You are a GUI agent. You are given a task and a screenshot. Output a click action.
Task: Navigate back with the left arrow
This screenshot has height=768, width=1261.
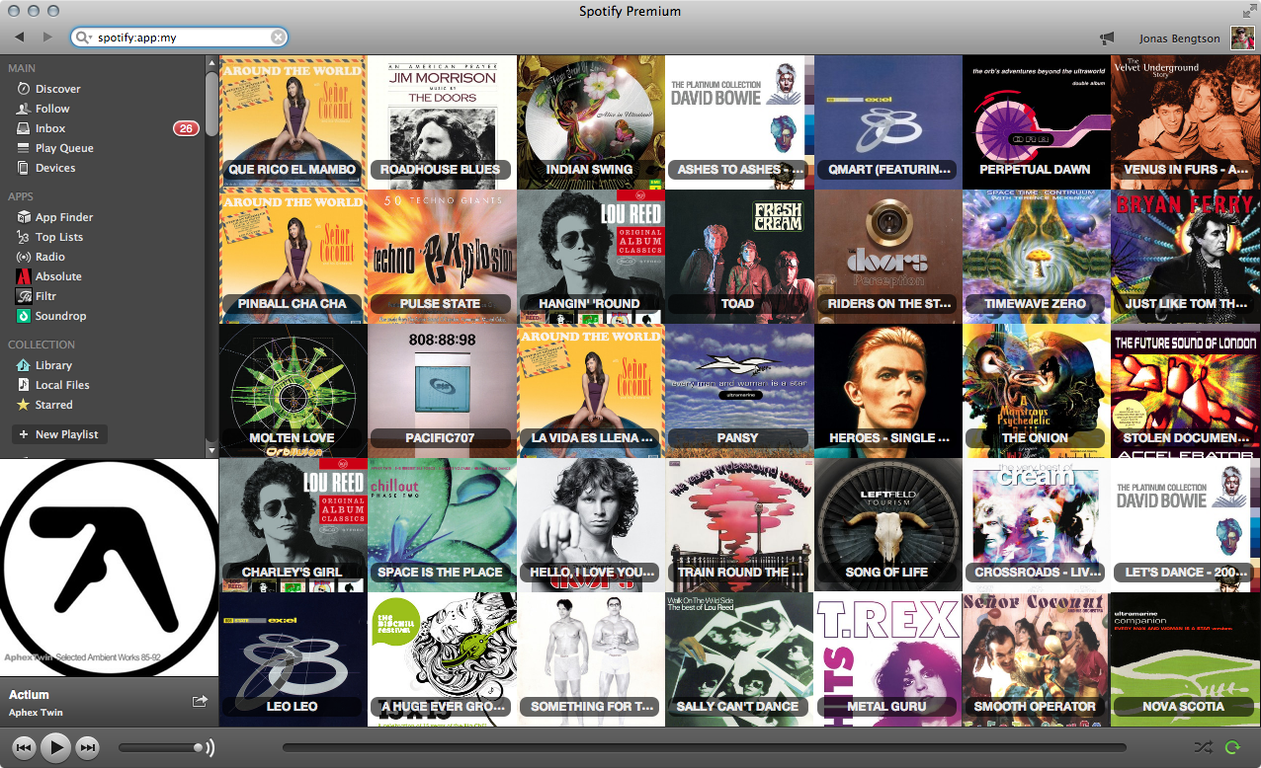pos(20,38)
